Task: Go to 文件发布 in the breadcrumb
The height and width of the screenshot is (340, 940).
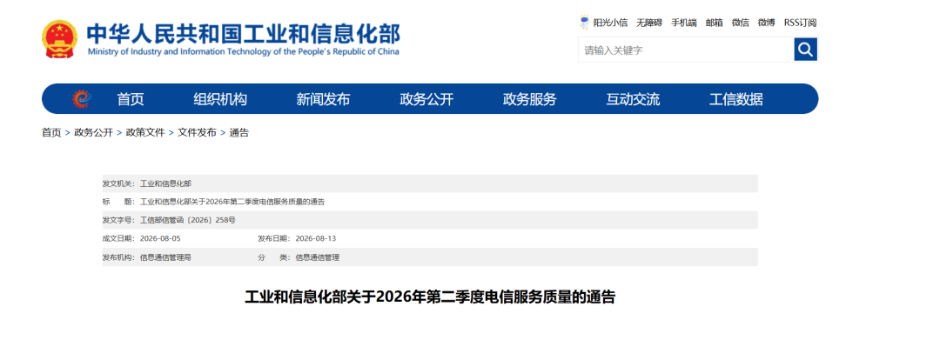Action: click(x=197, y=133)
